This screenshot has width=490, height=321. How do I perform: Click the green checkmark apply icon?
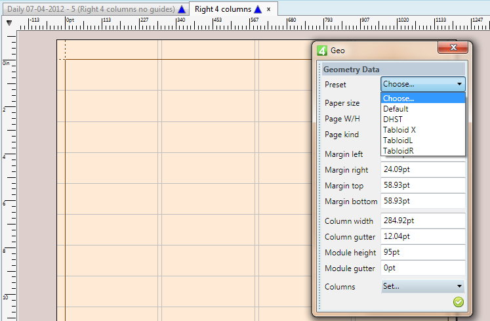[458, 302]
